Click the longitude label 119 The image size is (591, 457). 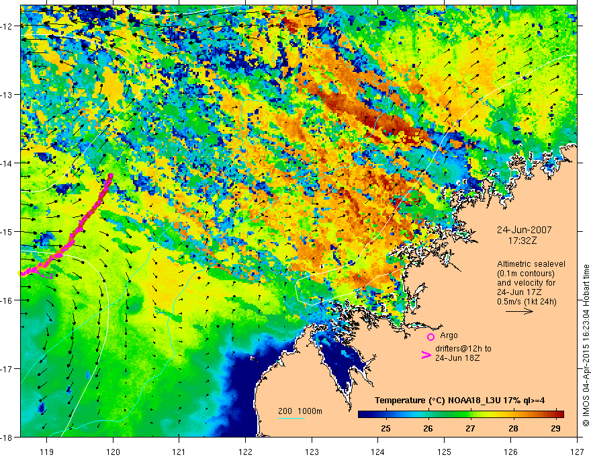coord(47,452)
